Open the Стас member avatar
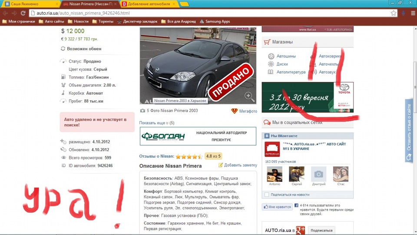417x235 pixels. pos(341,174)
